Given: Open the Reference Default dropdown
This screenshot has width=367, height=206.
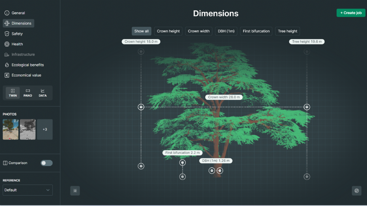Looking at the screenshot, I should click(28, 190).
